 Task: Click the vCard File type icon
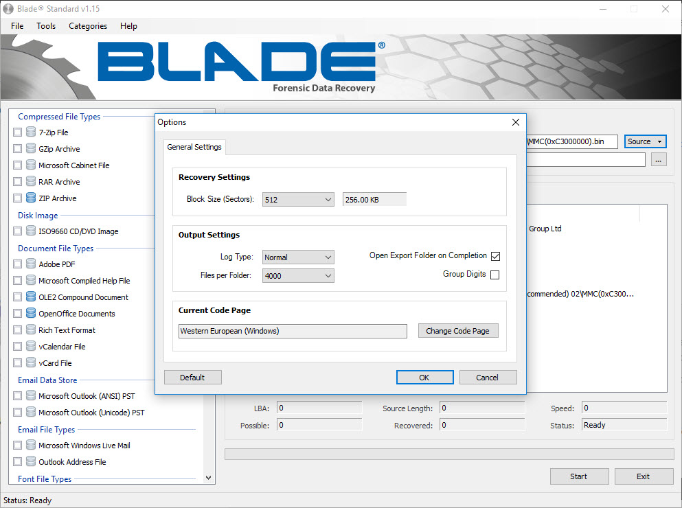(x=30, y=363)
